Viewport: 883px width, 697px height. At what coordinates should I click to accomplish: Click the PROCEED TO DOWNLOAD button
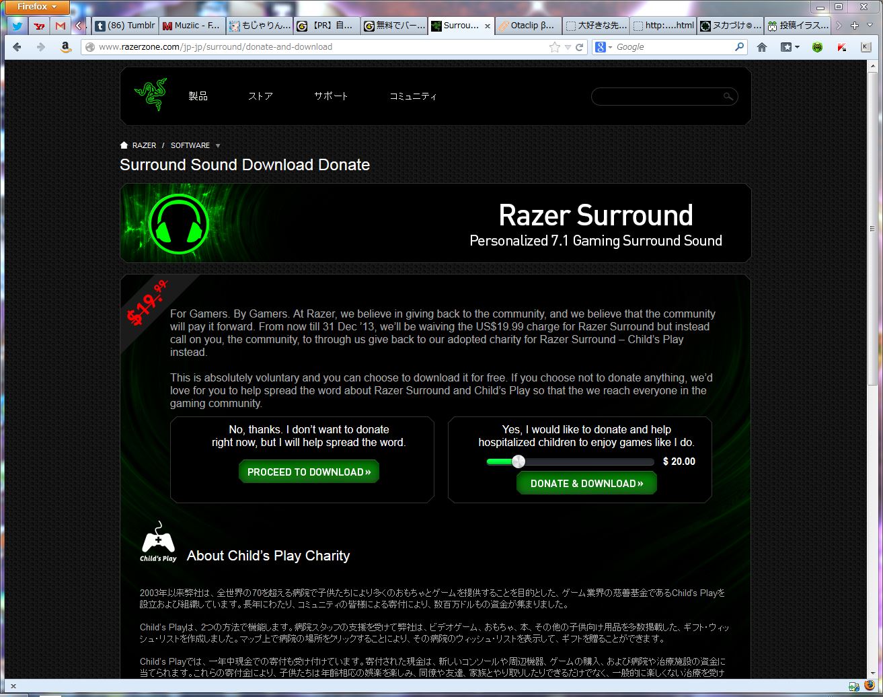(309, 472)
